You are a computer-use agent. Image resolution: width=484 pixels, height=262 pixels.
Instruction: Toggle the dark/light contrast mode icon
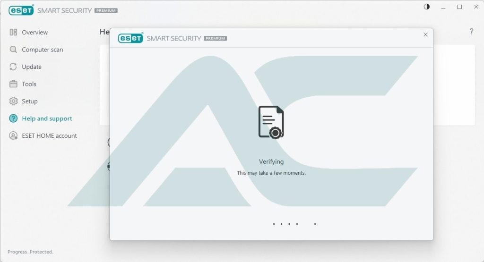pyautogui.click(x=427, y=7)
